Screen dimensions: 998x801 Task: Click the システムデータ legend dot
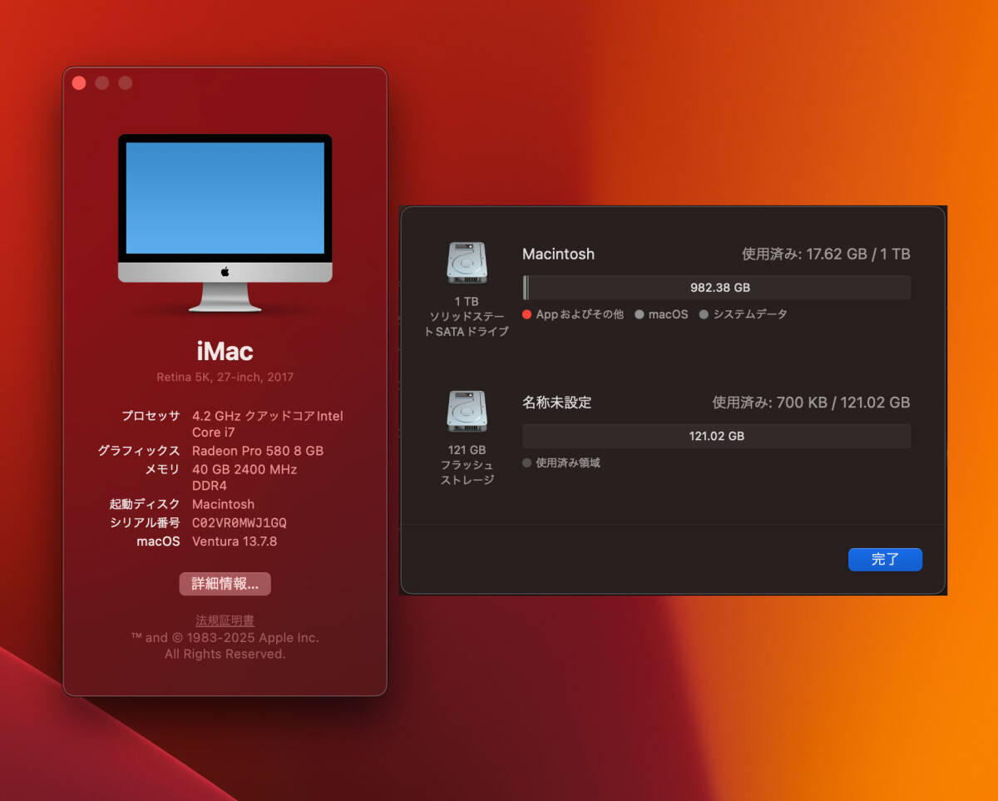point(704,314)
